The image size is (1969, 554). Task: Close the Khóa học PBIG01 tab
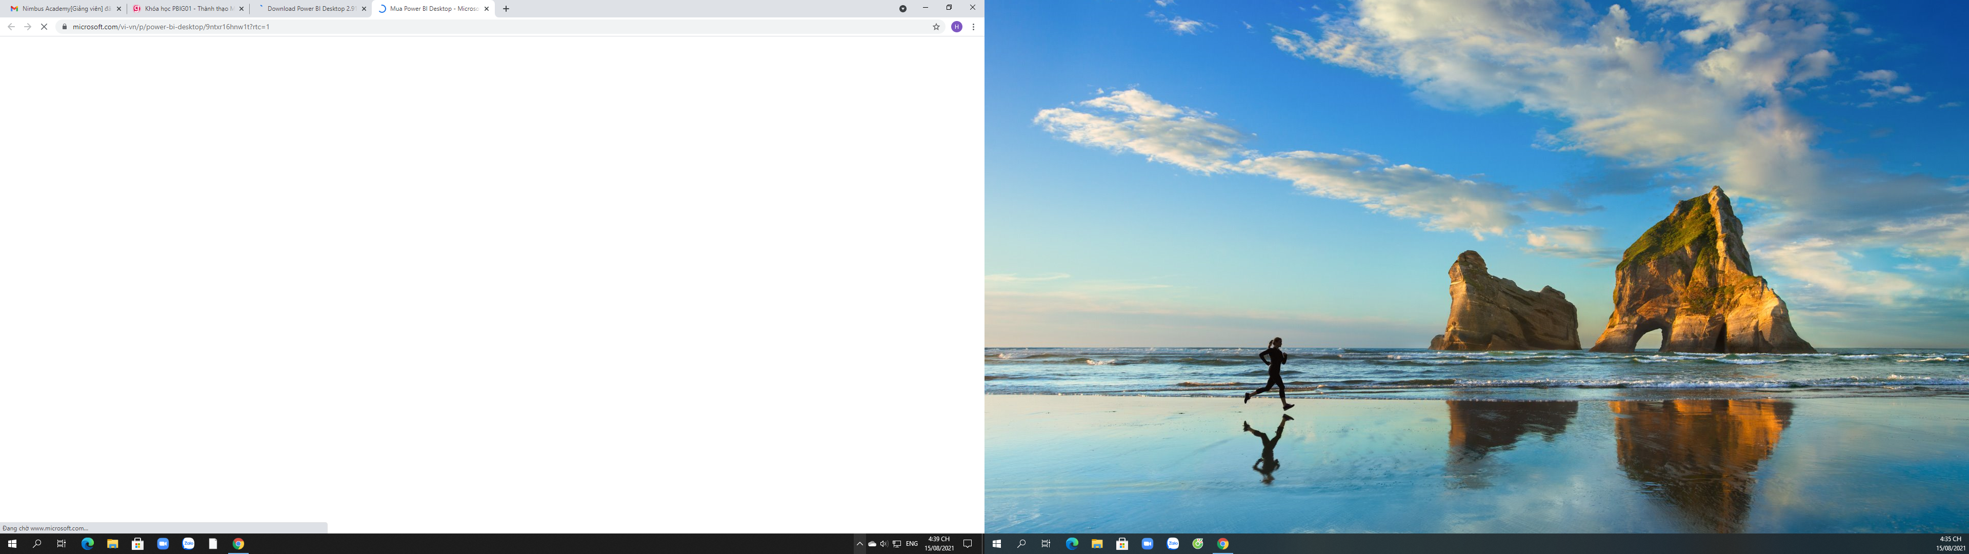(x=242, y=8)
